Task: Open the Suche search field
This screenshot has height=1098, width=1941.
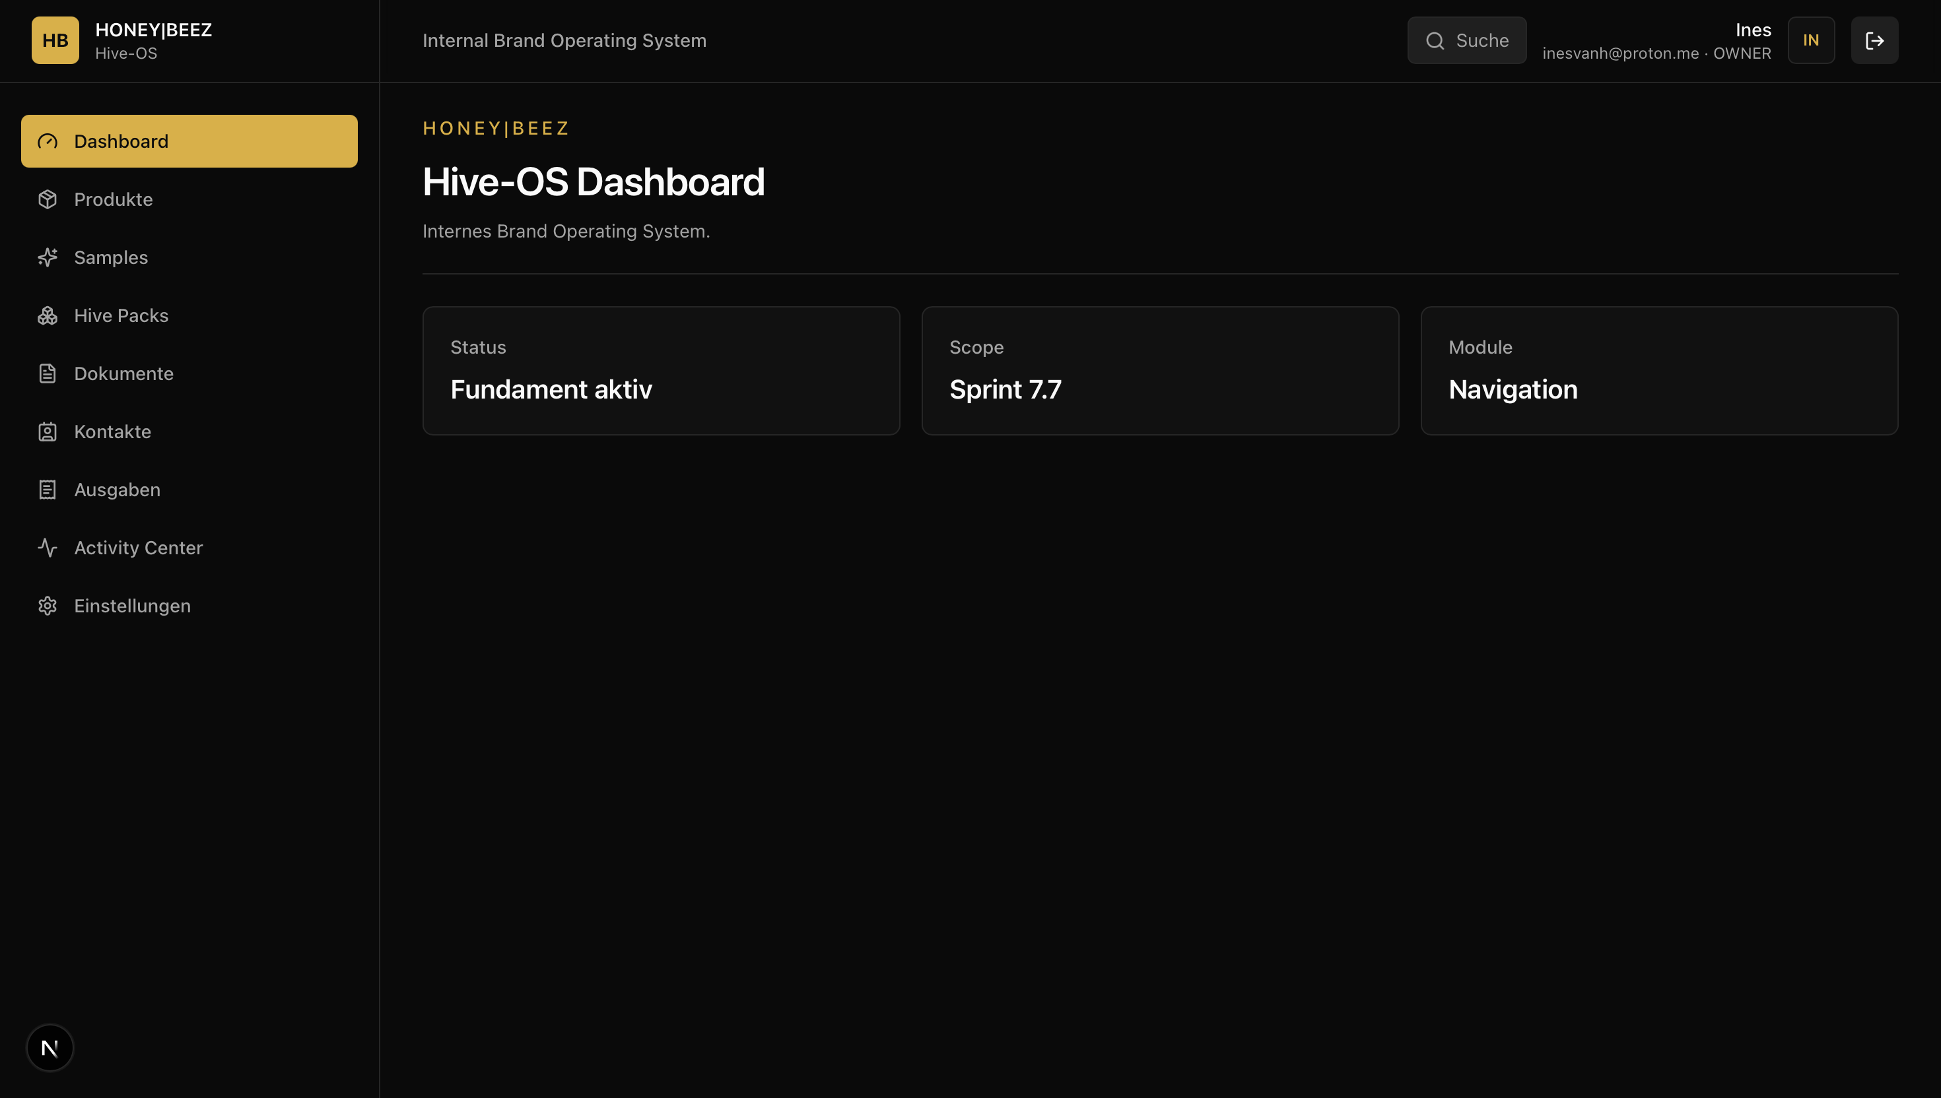Action: point(1466,40)
